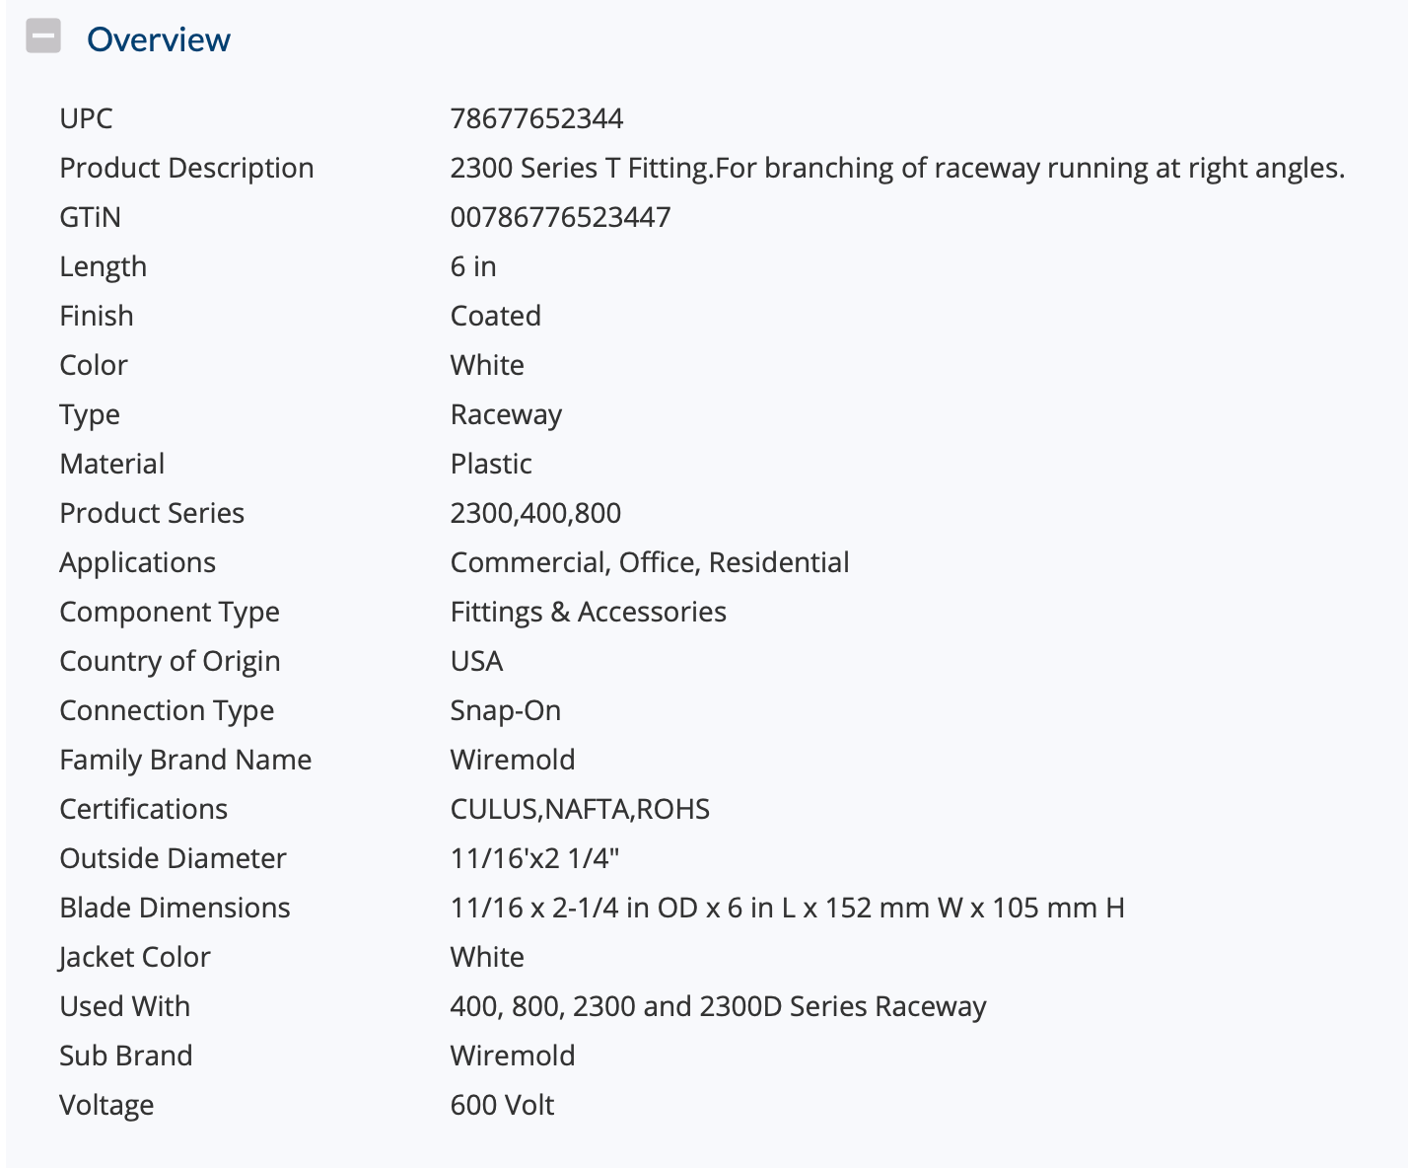This screenshot has width=1408, height=1168.
Task: Click the Overview section heading
Action: click(x=159, y=39)
